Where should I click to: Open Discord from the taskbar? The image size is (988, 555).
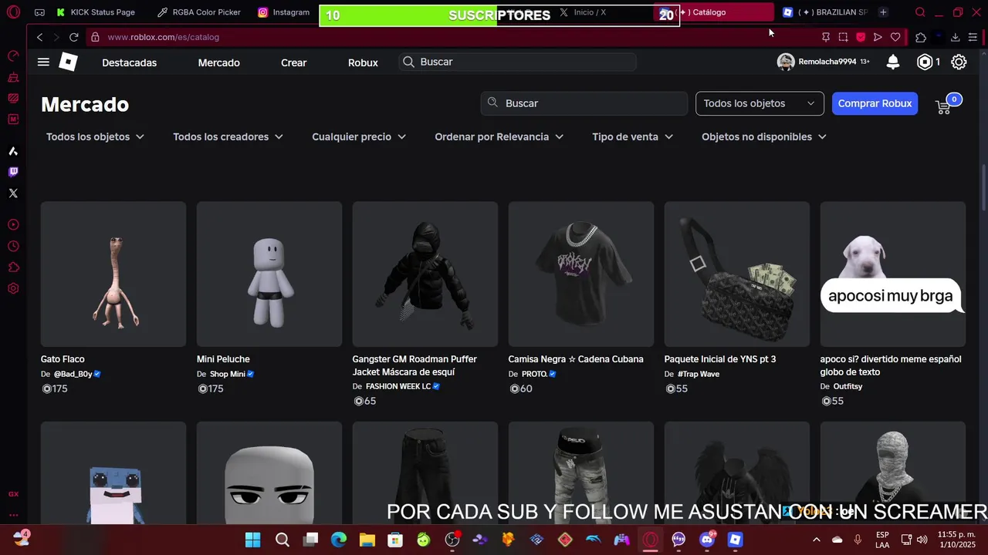(x=707, y=540)
